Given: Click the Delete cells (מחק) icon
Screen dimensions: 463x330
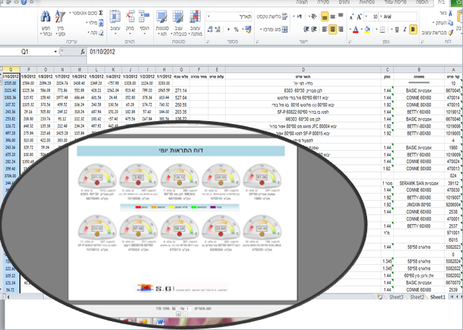Looking at the screenshot, I should (x=130, y=17).
